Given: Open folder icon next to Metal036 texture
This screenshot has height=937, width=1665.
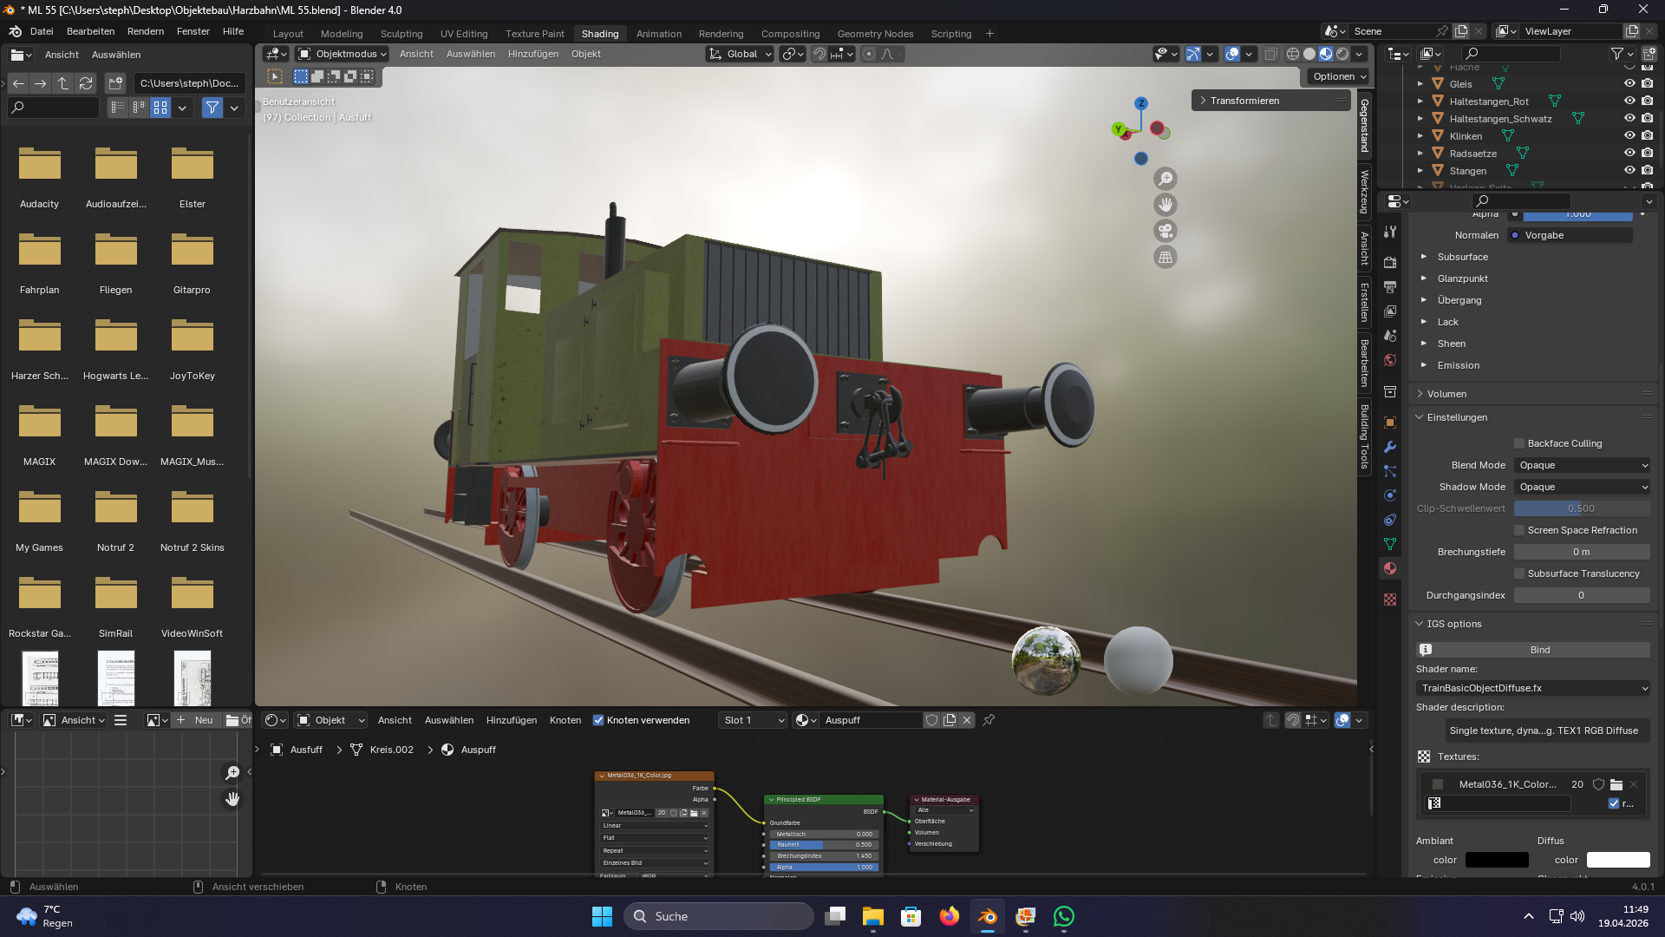Looking at the screenshot, I should (1616, 784).
